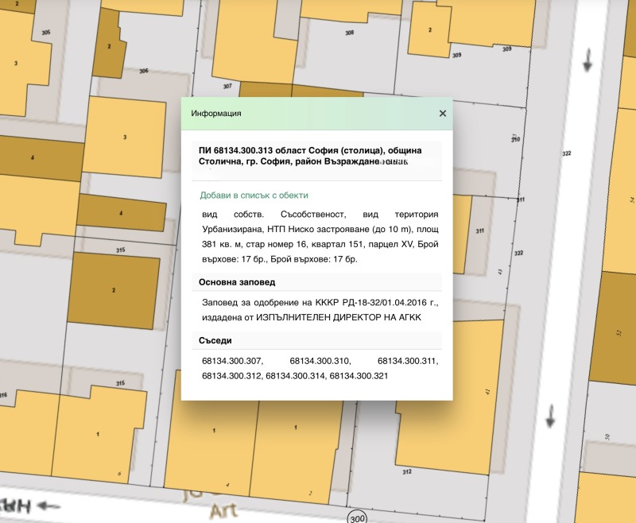The width and height of the screenshot is (636, 523).
Task: Click the left-pointing street arrow at bottom left
Action: (48, 504)
